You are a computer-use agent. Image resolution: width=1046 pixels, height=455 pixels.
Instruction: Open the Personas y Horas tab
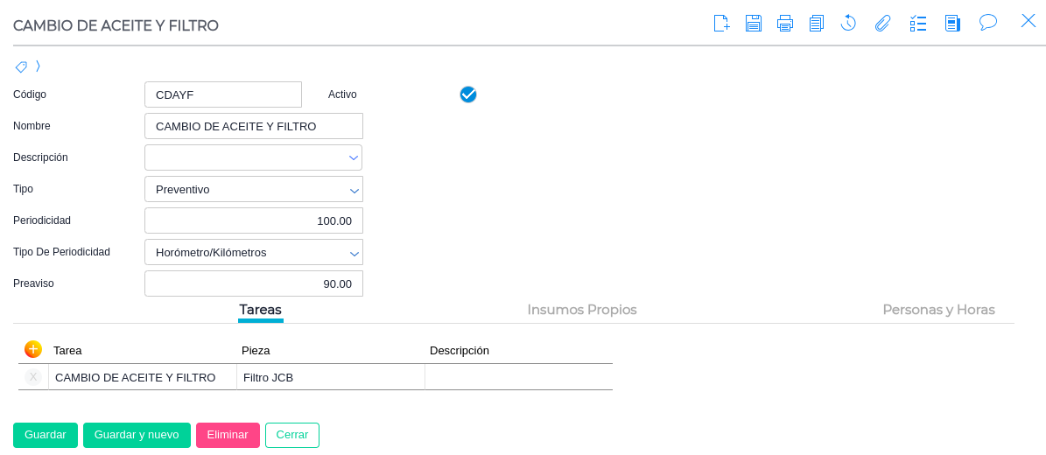[x=938, y=310]
